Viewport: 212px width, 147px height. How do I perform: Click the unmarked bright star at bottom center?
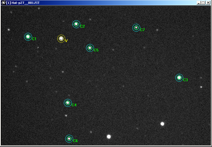click(109, 136)
